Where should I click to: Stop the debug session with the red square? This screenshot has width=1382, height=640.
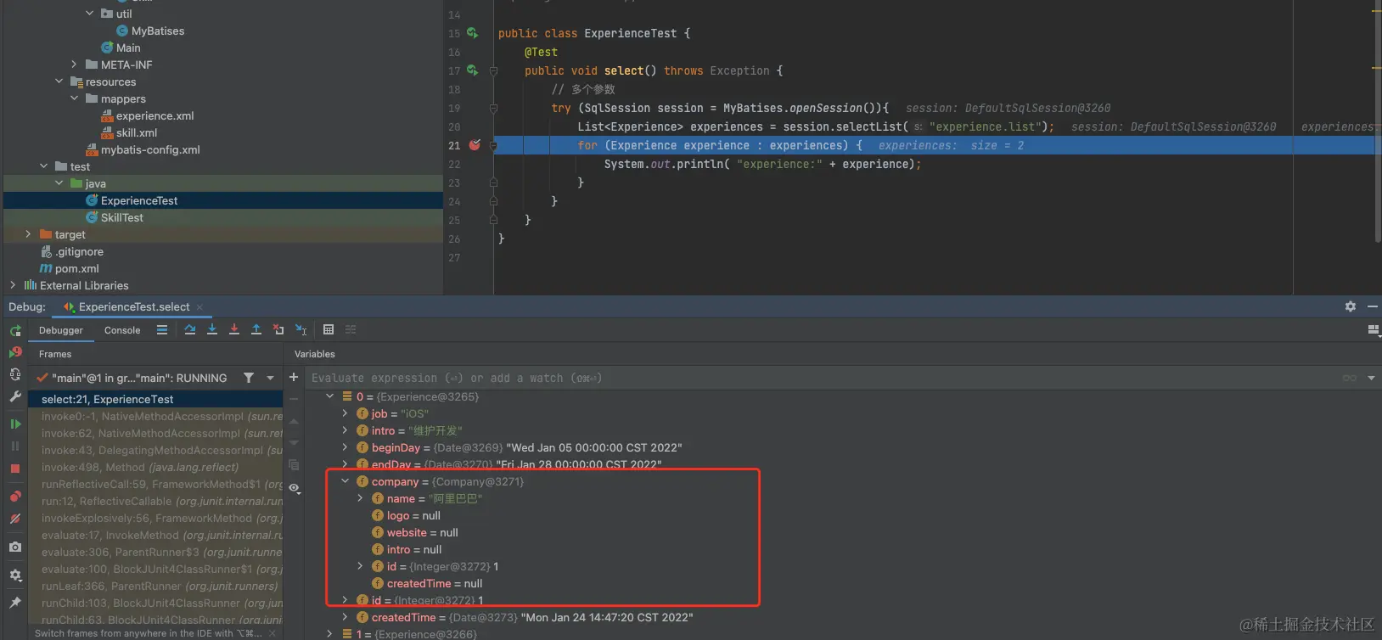pyautogui.click(x=15, y=469)
